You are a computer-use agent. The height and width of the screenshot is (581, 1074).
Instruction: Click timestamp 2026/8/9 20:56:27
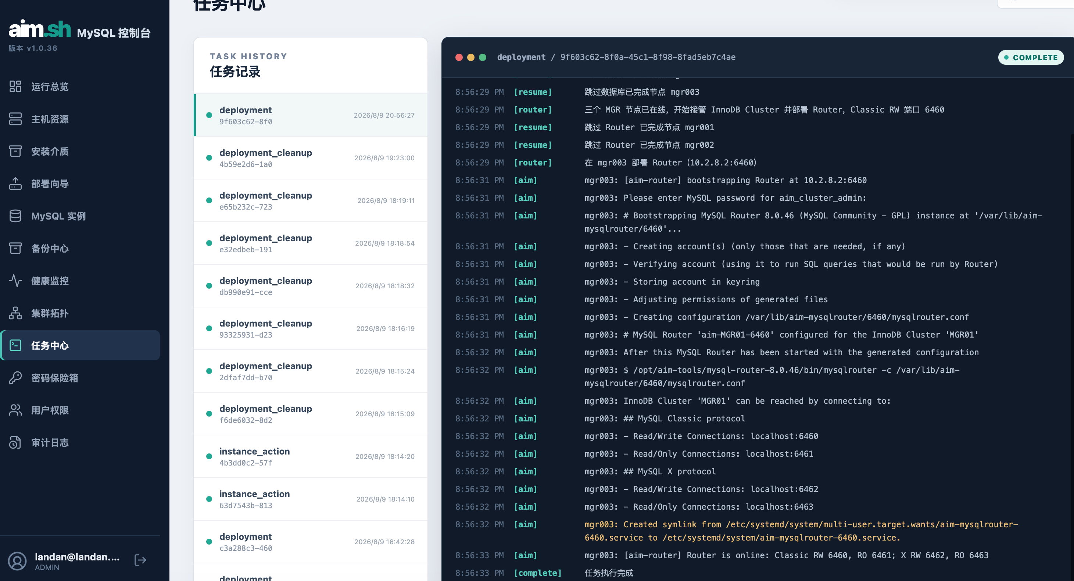(x=384, y=115)
